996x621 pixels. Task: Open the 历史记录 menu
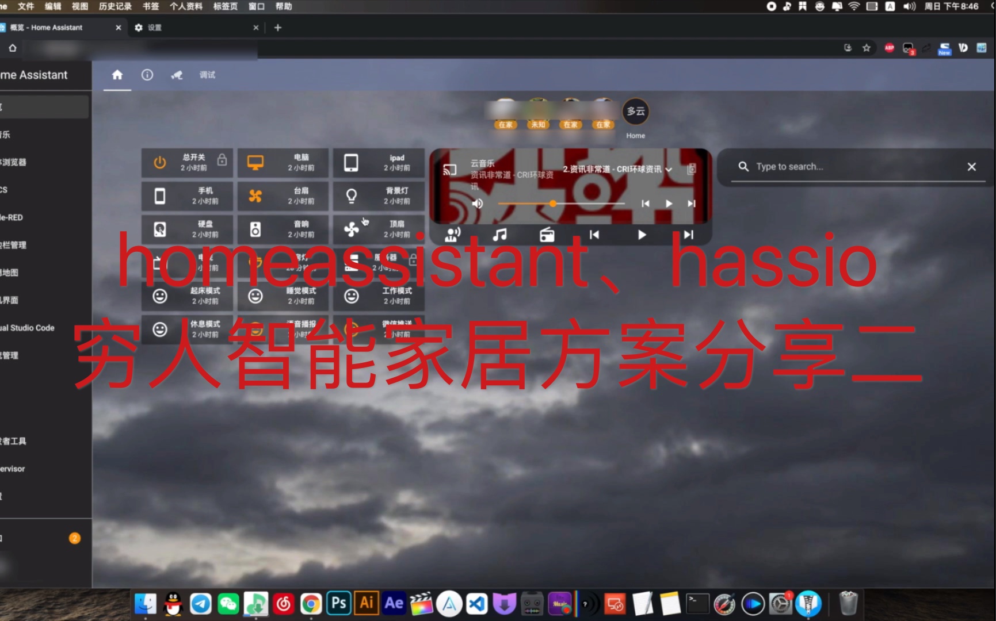(x=115, y=6)
